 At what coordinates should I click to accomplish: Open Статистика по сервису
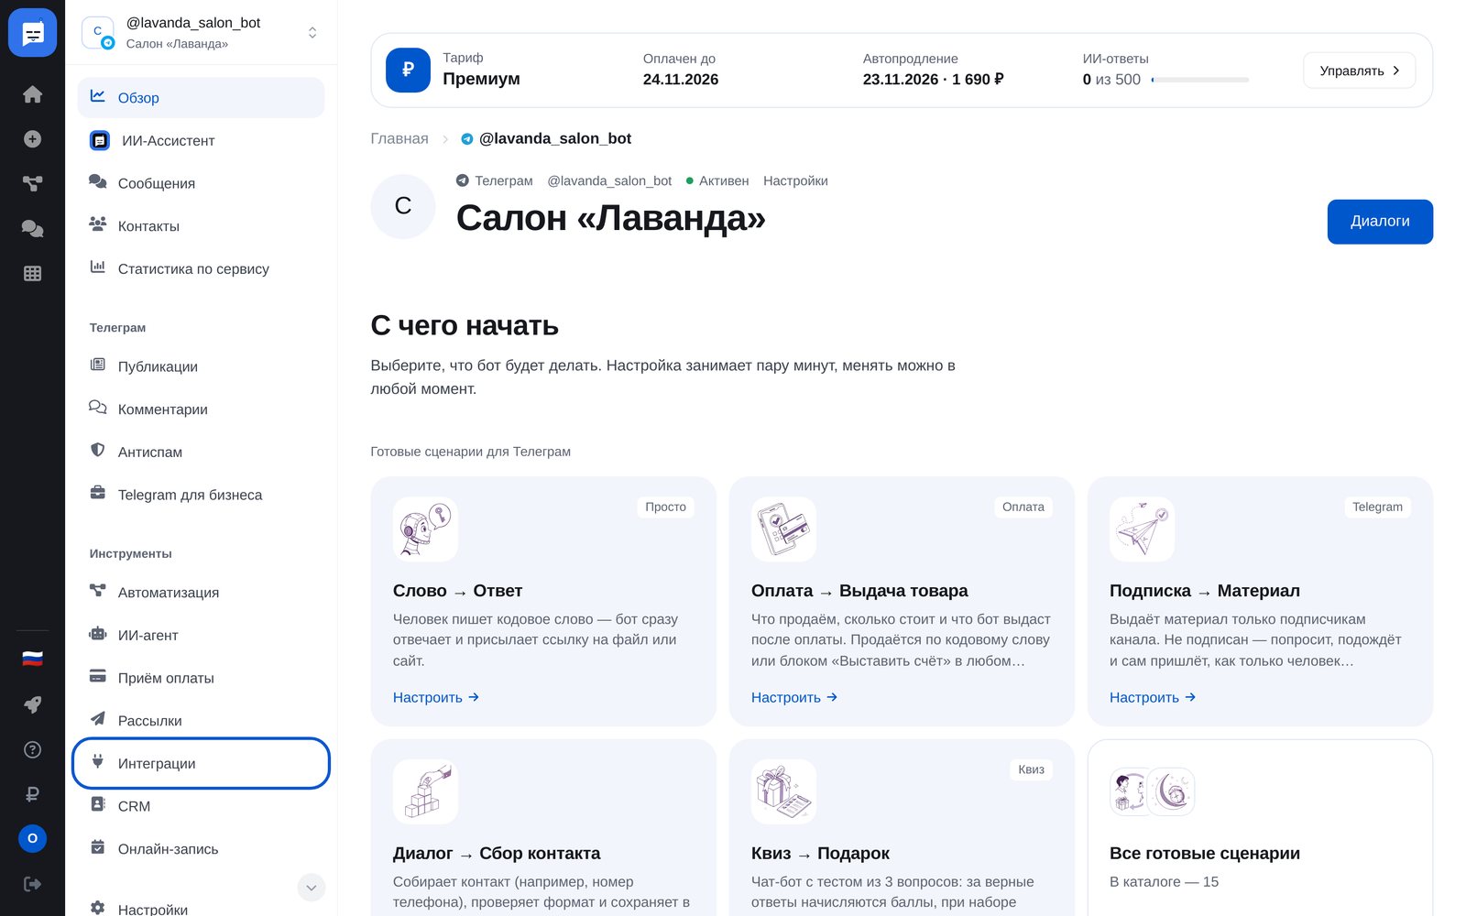201,269
